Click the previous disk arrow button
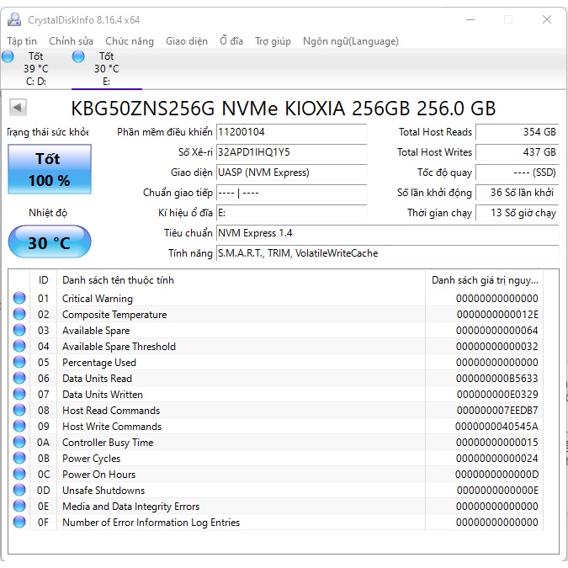Screen dimensions: 568x568 click(18, 108)
